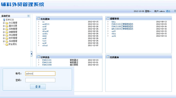The height and width of the screenshot is (98, 176).
Task: Open order PI#121100 in 订单状态
Action: click(47, 62)
